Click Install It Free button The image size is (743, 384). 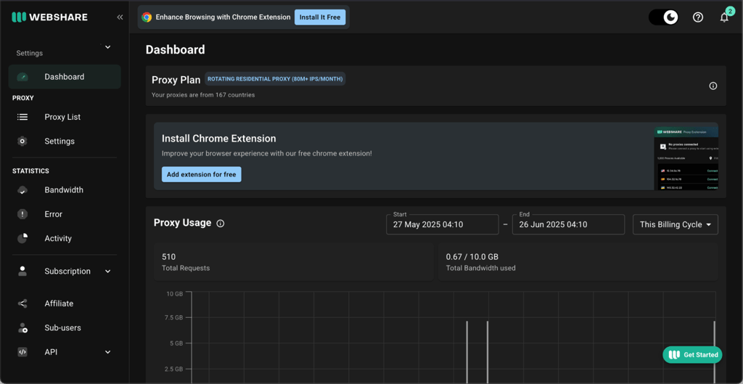pyautogui.click(x=320, y=17)
